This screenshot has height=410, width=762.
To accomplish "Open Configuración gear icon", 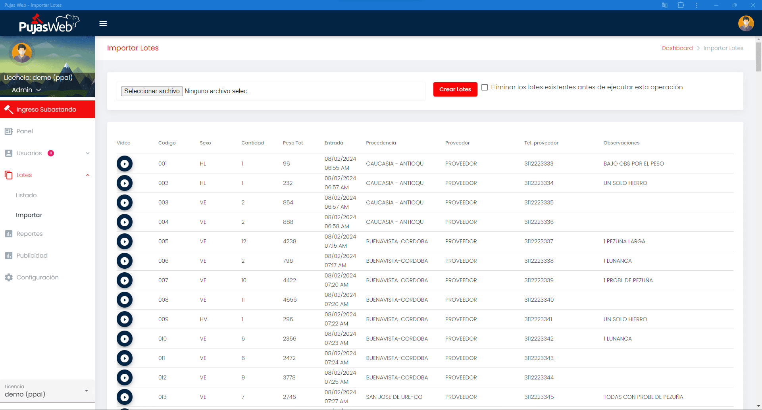I will click(x=9, y=277).
